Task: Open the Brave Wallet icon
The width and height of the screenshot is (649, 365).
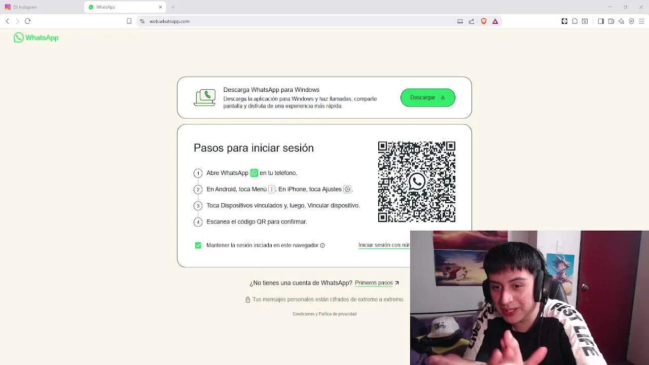Action: click(x=611, y=21)
